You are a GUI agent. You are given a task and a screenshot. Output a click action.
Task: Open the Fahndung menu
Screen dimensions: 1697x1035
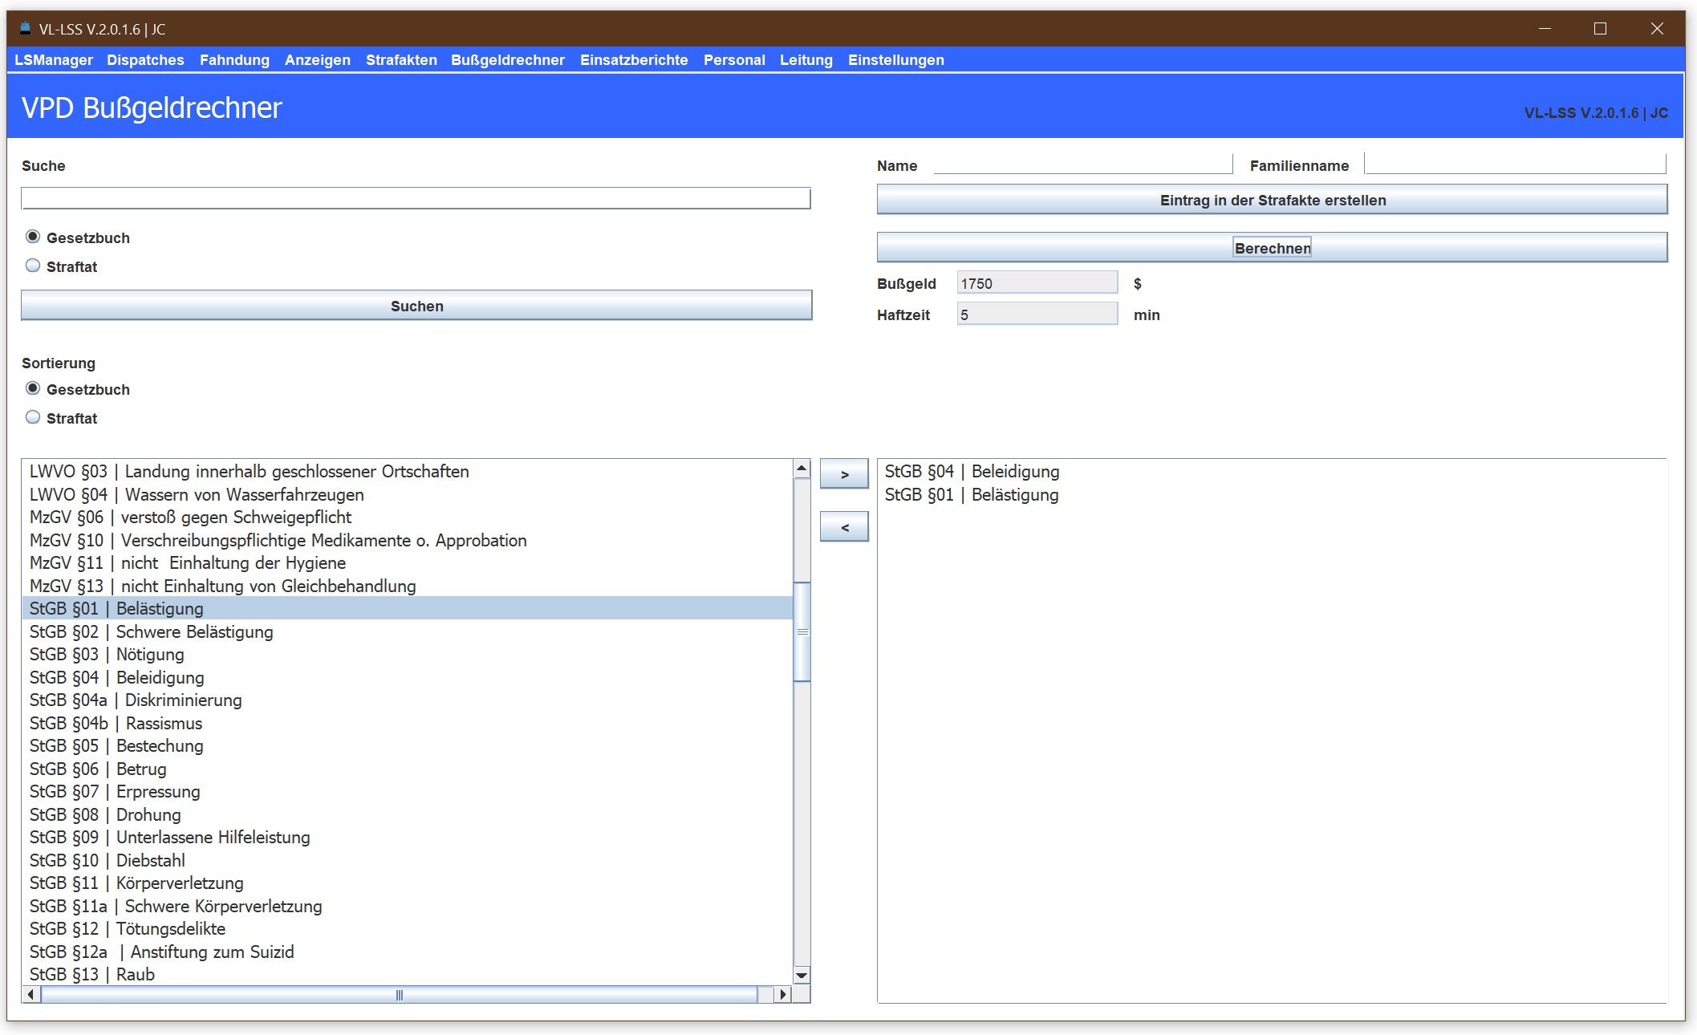pos(234,60)
